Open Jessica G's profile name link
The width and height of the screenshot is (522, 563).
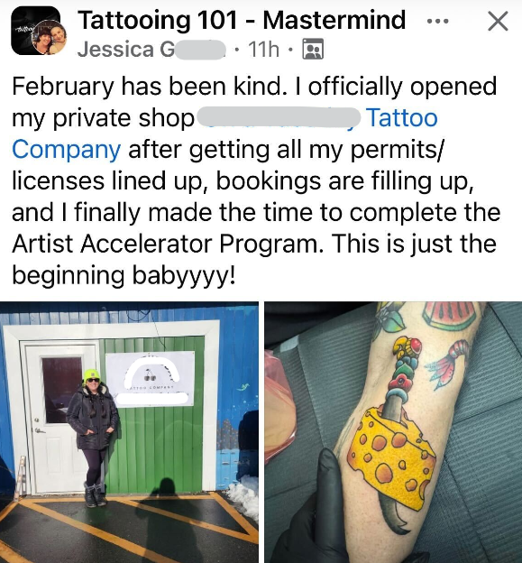[x=151, y=50]
